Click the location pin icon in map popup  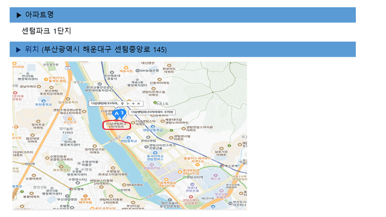(x=122, y=104)
